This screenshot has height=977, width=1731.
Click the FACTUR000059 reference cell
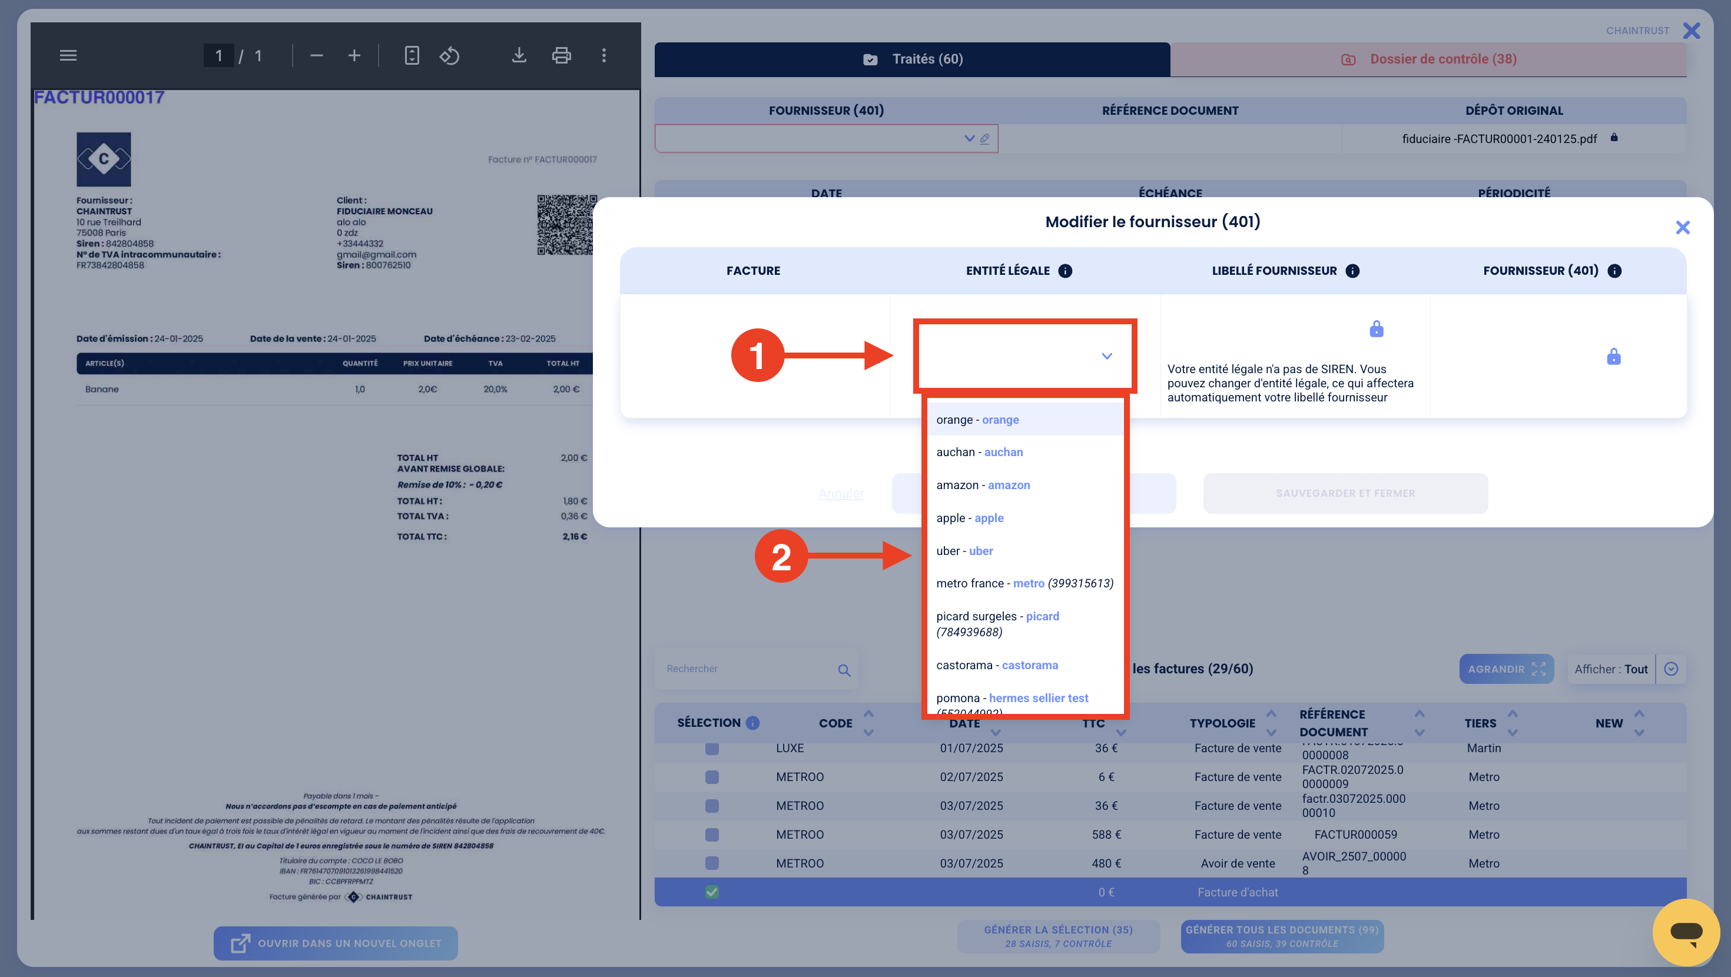[x=1355, y=835]
